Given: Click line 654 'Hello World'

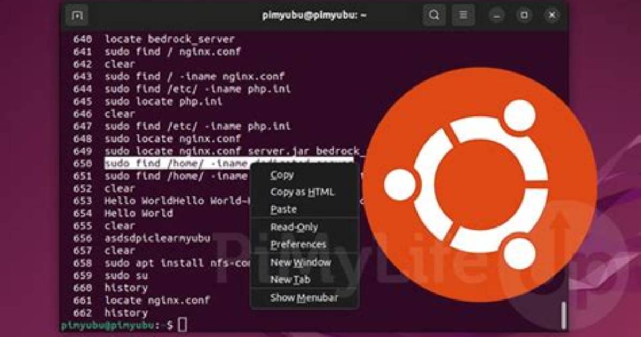Looking at the screenshot, I should tap(139, 214).
